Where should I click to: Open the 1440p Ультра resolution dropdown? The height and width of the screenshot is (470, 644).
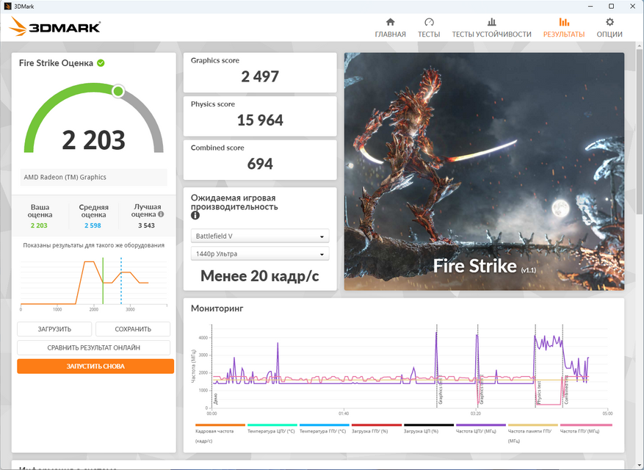click(x=260, y=254)
